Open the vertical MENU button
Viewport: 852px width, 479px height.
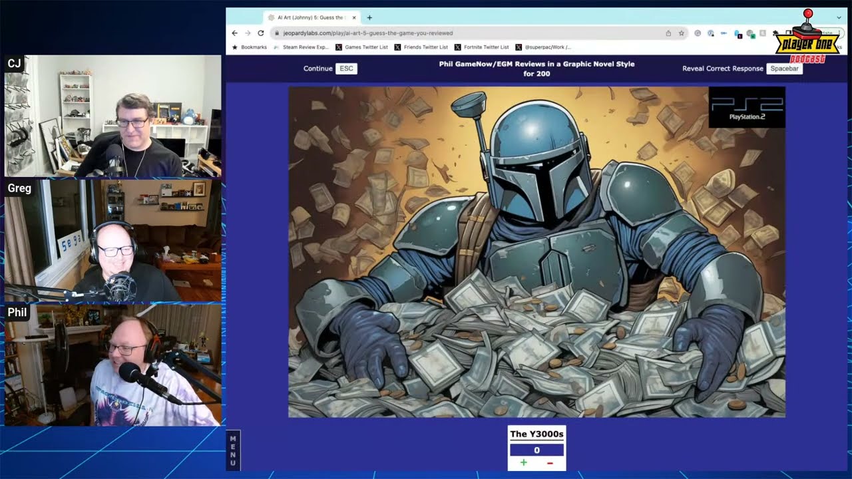(233, 450)
